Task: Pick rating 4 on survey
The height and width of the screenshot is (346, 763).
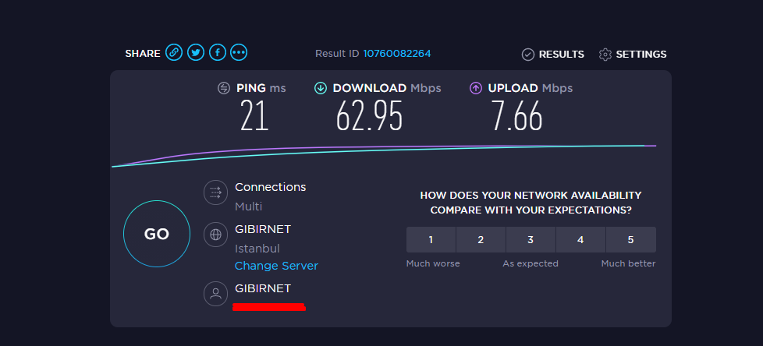Action: [x=580, y=239]
